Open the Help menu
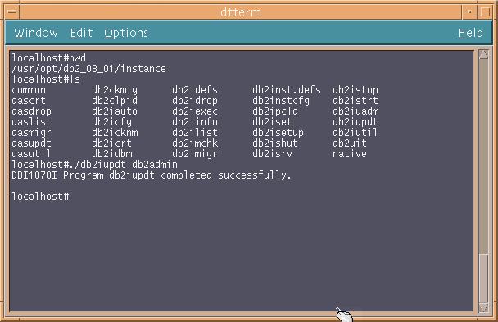Image resolution: width=498 pixels, height=322 pixels. [470, 33]
